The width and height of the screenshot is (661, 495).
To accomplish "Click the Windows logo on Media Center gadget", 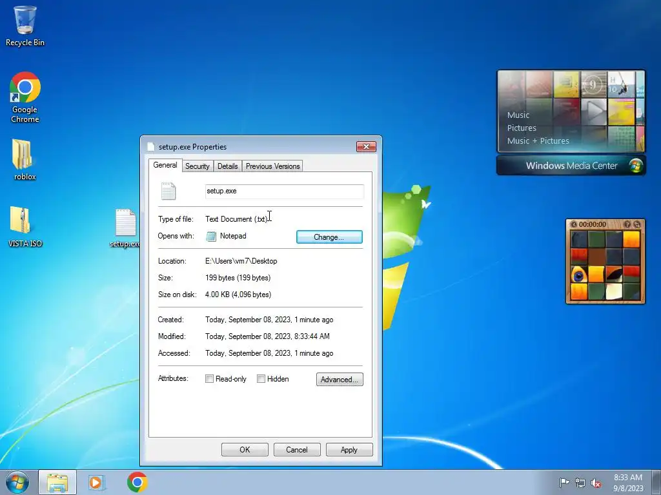I will [x=635, y=166].
